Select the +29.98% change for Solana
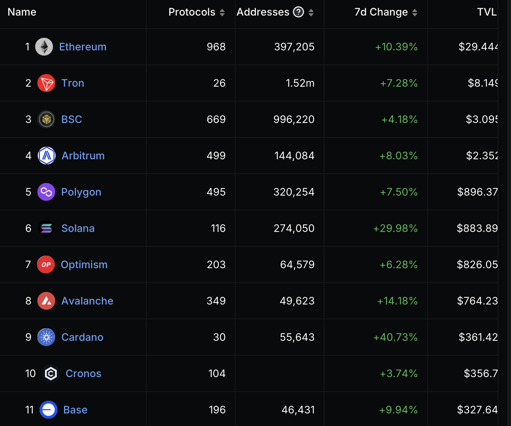The width and height of the screenshot is (511, 426). 395,228
